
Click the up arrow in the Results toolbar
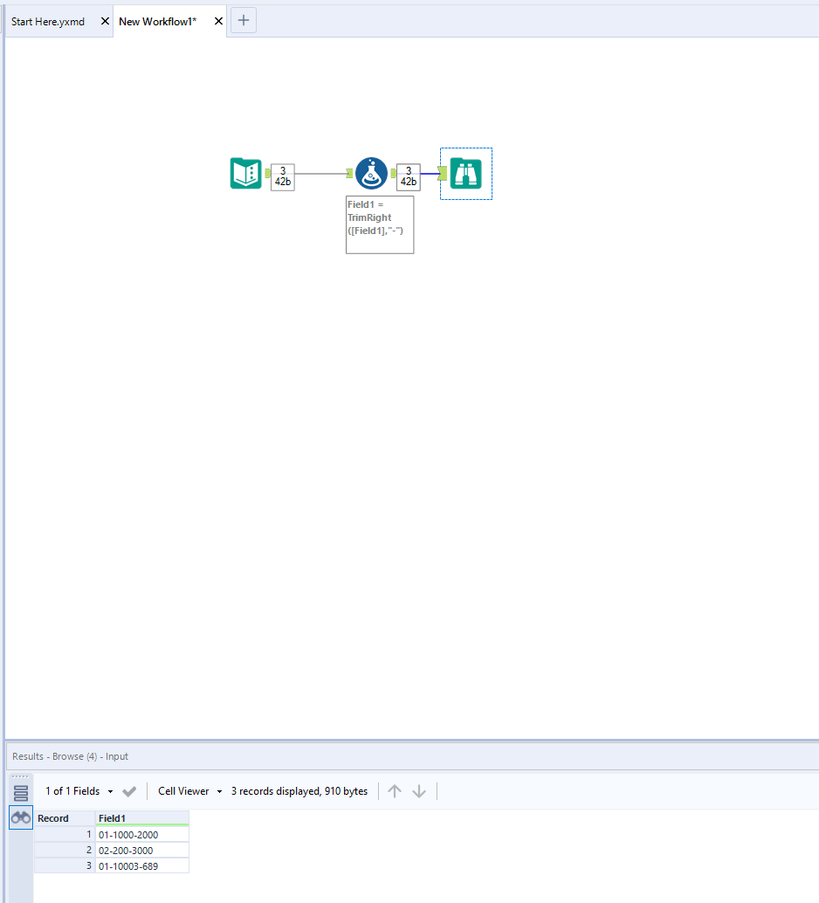395,790
